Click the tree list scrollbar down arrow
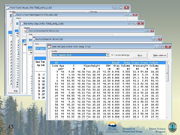 point(167,117)
